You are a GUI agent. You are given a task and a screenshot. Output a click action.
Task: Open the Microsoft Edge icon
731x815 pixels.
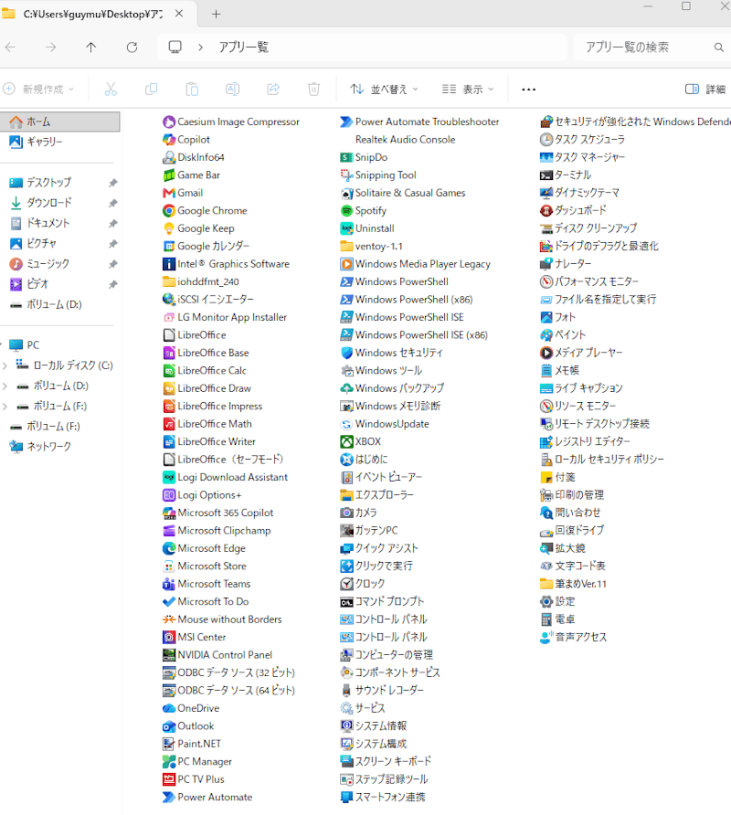(168, 548)
